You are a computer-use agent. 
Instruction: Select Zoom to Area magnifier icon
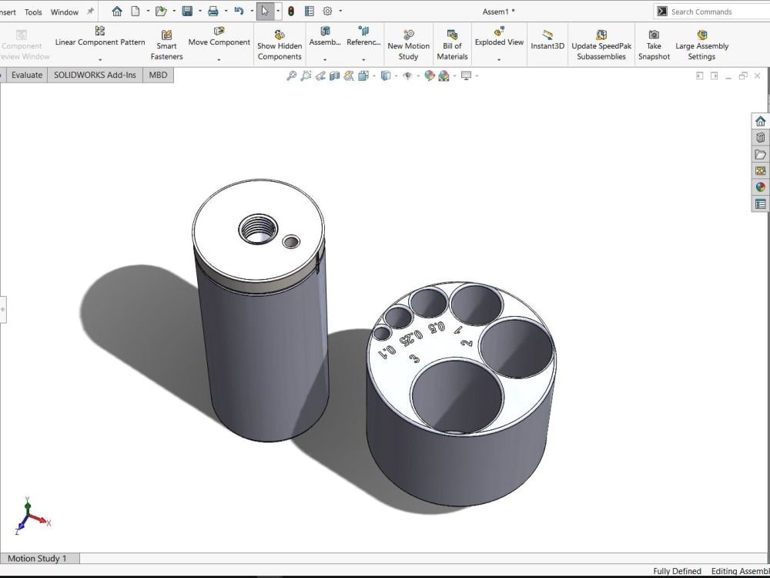[306, 76]
